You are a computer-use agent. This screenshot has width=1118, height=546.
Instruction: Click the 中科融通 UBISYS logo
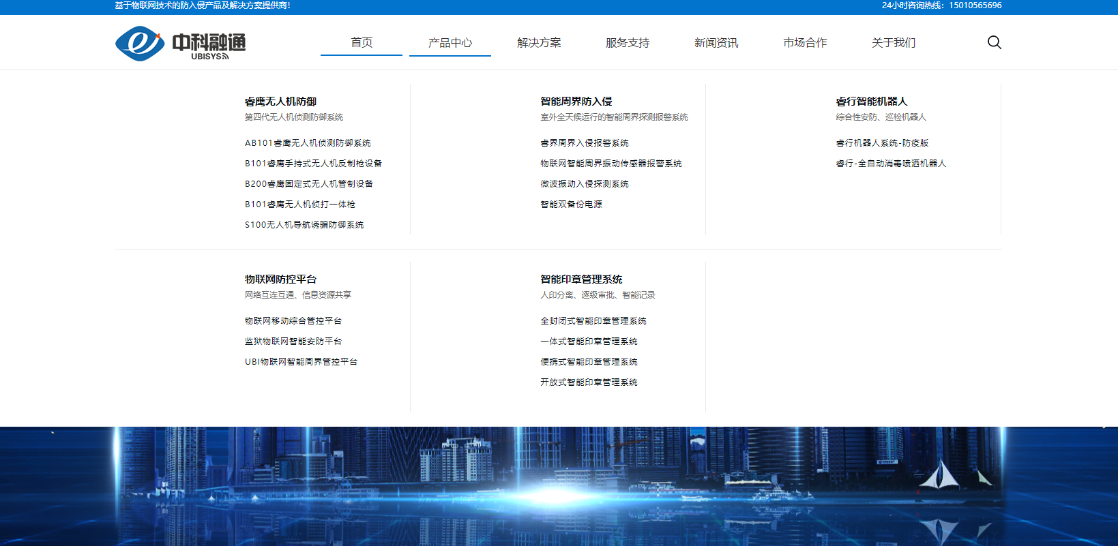181,44
